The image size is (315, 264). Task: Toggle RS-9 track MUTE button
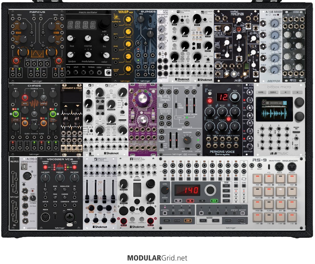coord(203,221)
